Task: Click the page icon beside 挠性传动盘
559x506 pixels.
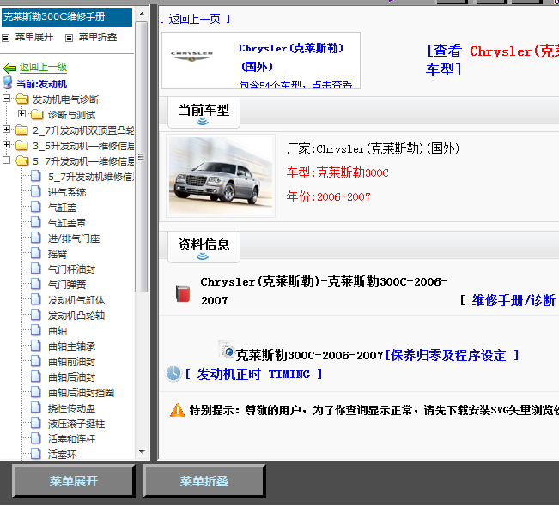Action: pyautogui.click(x=36, y=407)
